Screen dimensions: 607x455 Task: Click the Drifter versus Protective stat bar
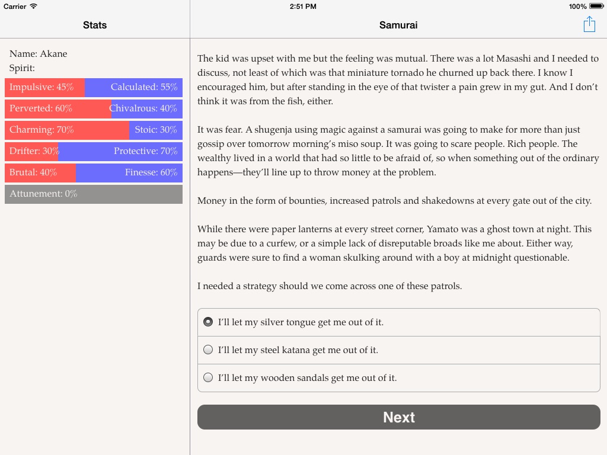tap(94, 151)
